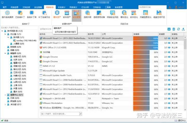Screen dimensions: 187x123
Task: Open the 全网软件分布 sub-tab
Action: [x=46, y=29]
